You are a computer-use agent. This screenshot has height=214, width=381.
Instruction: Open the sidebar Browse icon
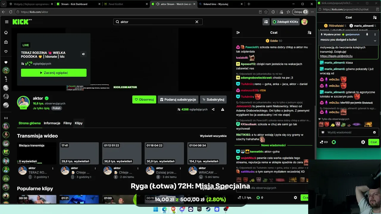(6, 42)
